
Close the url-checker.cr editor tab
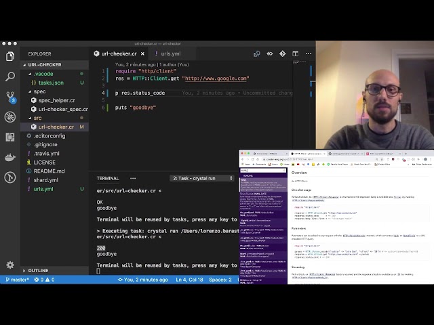coord(142,54)
